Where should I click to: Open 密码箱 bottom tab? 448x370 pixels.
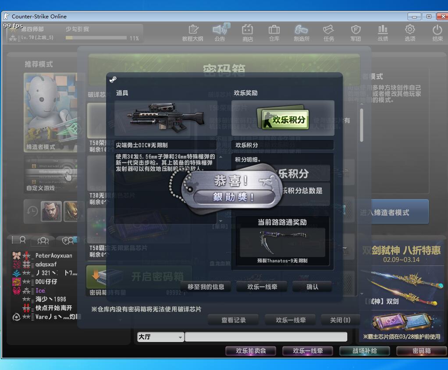(x=421, y=351)
